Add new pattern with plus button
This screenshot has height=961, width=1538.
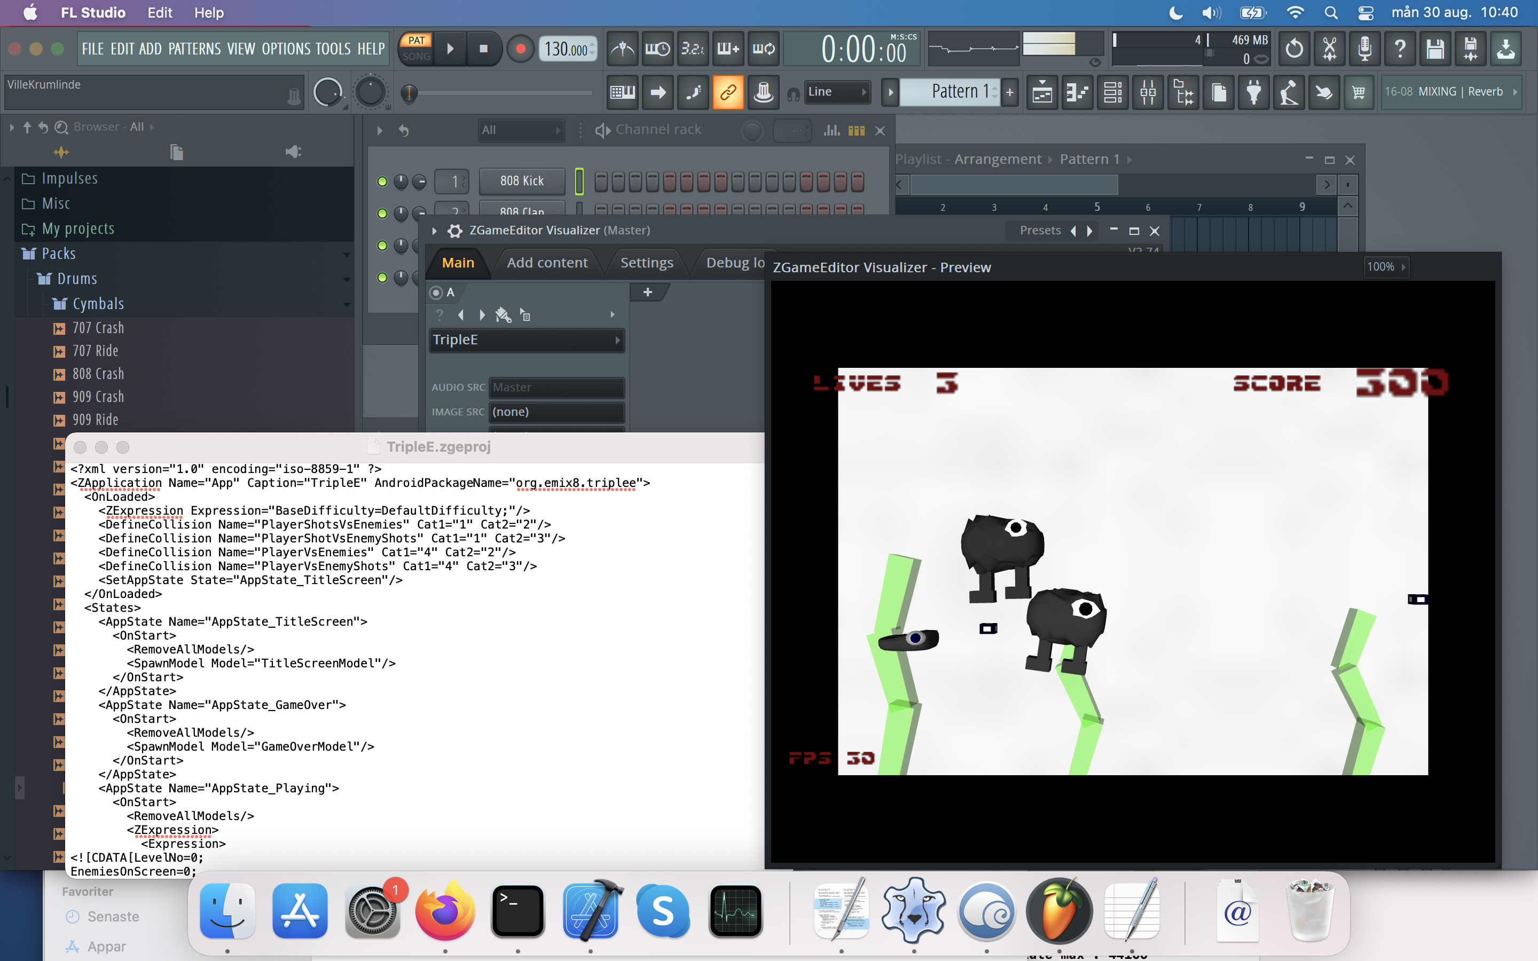1009,93
